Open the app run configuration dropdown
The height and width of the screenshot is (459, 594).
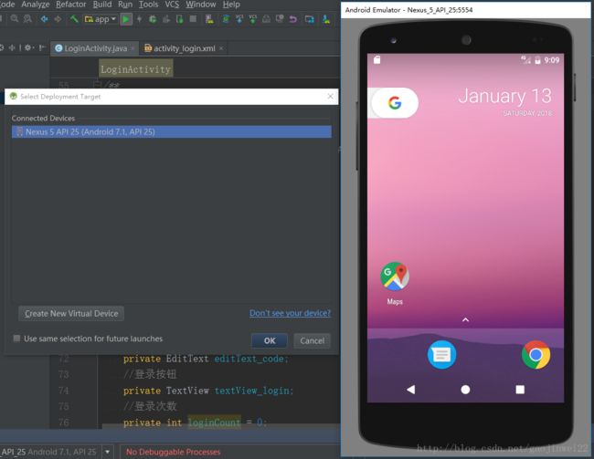click(100, 19)
